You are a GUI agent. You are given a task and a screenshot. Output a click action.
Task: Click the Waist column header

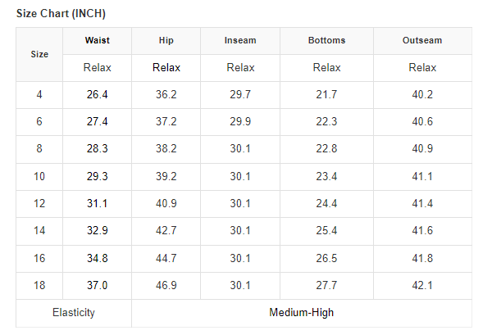[98, 40]
